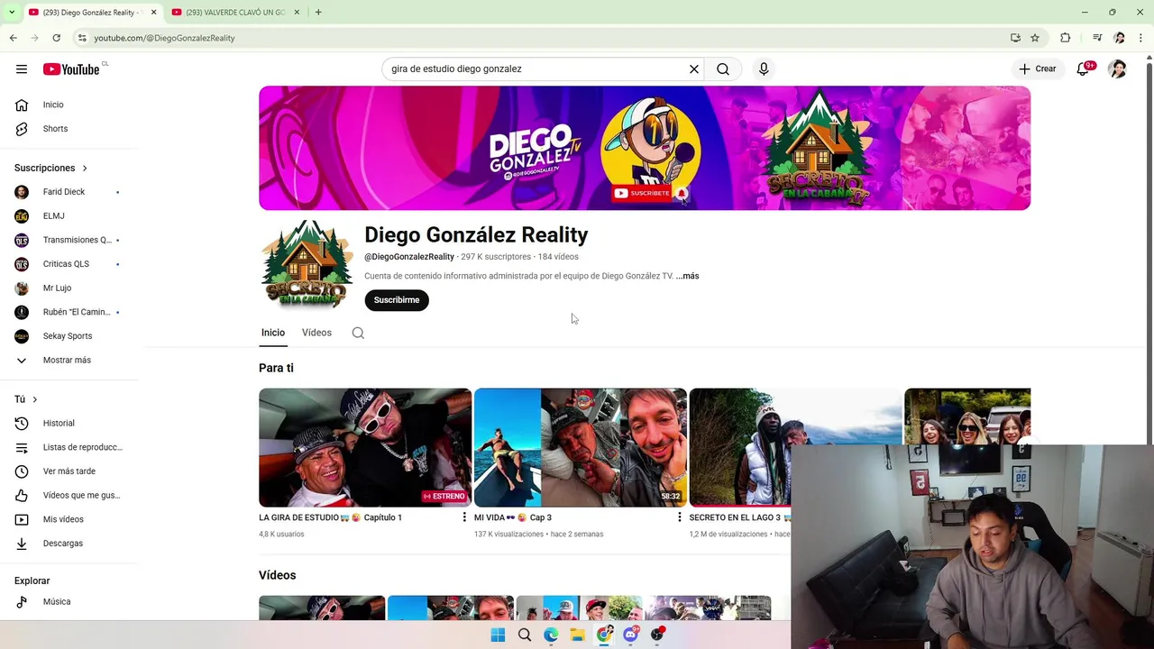This screenshot has width=1154, height=649.
Task: Click the @DiegoGonzalezReality handle
Action: coord(409,257)
